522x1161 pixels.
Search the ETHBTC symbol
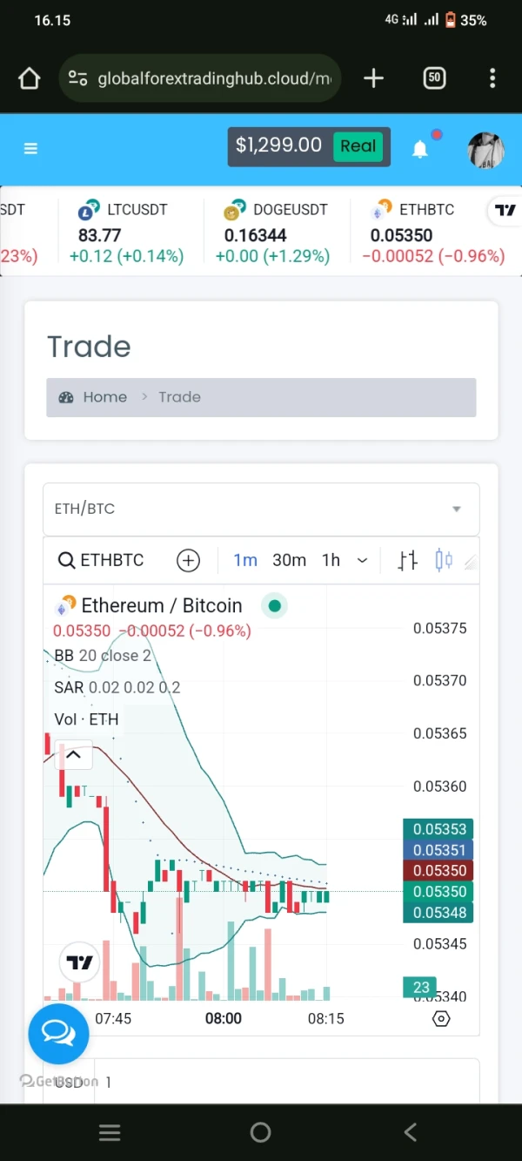click(100, 560)
